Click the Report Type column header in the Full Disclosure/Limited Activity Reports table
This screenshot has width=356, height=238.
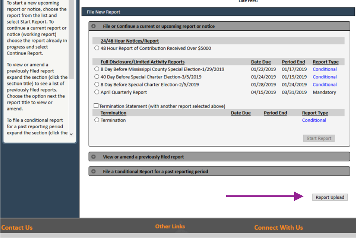pos(325,62)
